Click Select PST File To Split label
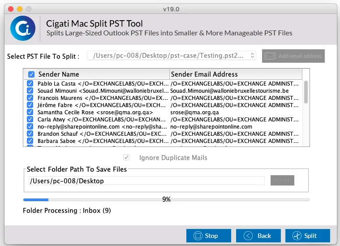 (x=43, y=56)
